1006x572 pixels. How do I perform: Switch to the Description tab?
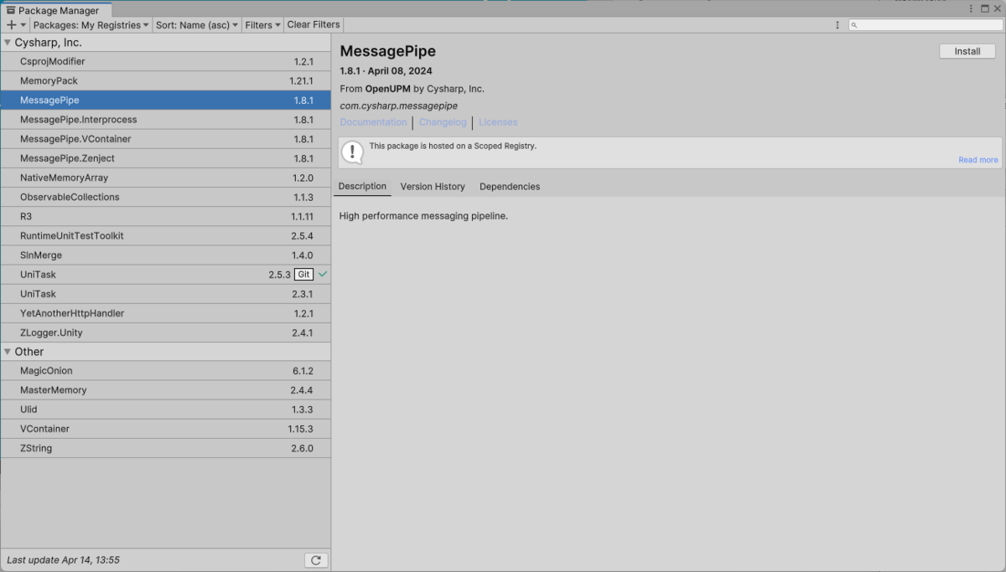[x=363, y=187]
